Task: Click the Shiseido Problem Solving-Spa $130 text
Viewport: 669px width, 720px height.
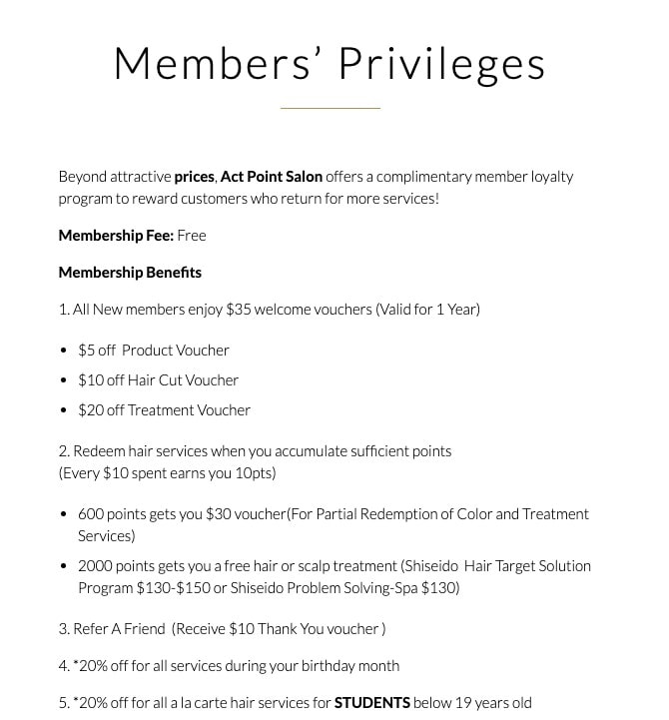Action: point(344,588)
